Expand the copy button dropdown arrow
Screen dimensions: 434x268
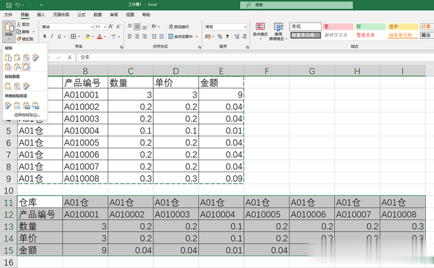(x=33, y=32)
